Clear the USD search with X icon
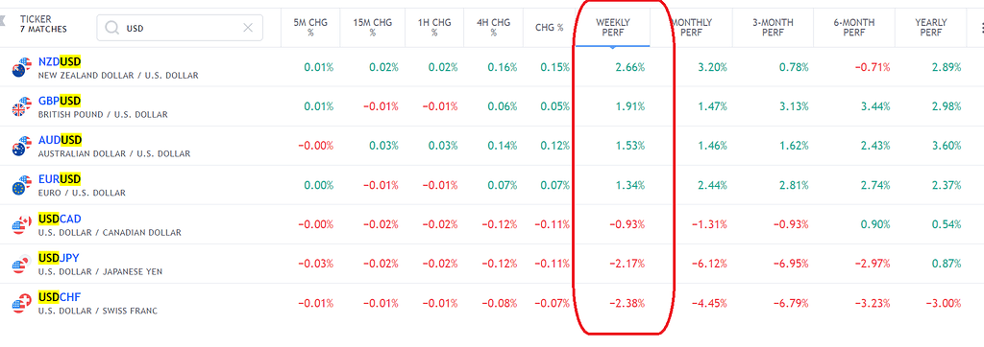 248,28
